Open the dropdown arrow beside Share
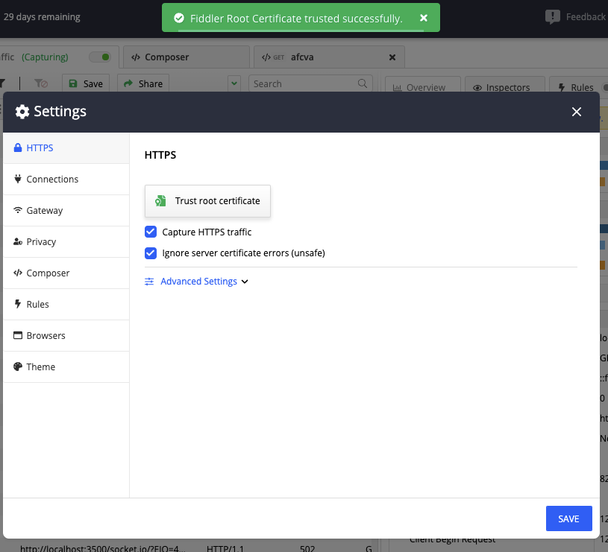The height and width of the screenshot is (552, 608). pos(234,83)
